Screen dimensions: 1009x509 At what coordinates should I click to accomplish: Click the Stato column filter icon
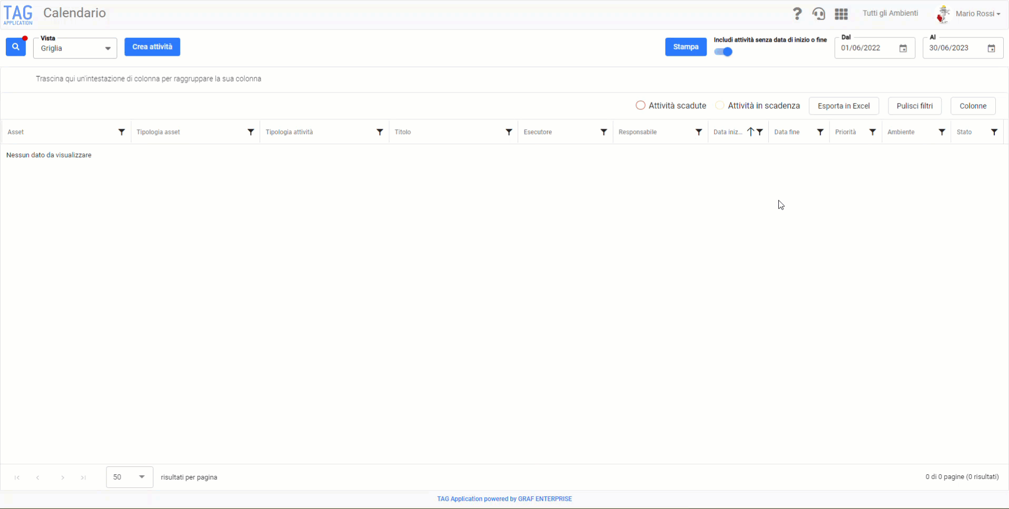pos(994,132)
